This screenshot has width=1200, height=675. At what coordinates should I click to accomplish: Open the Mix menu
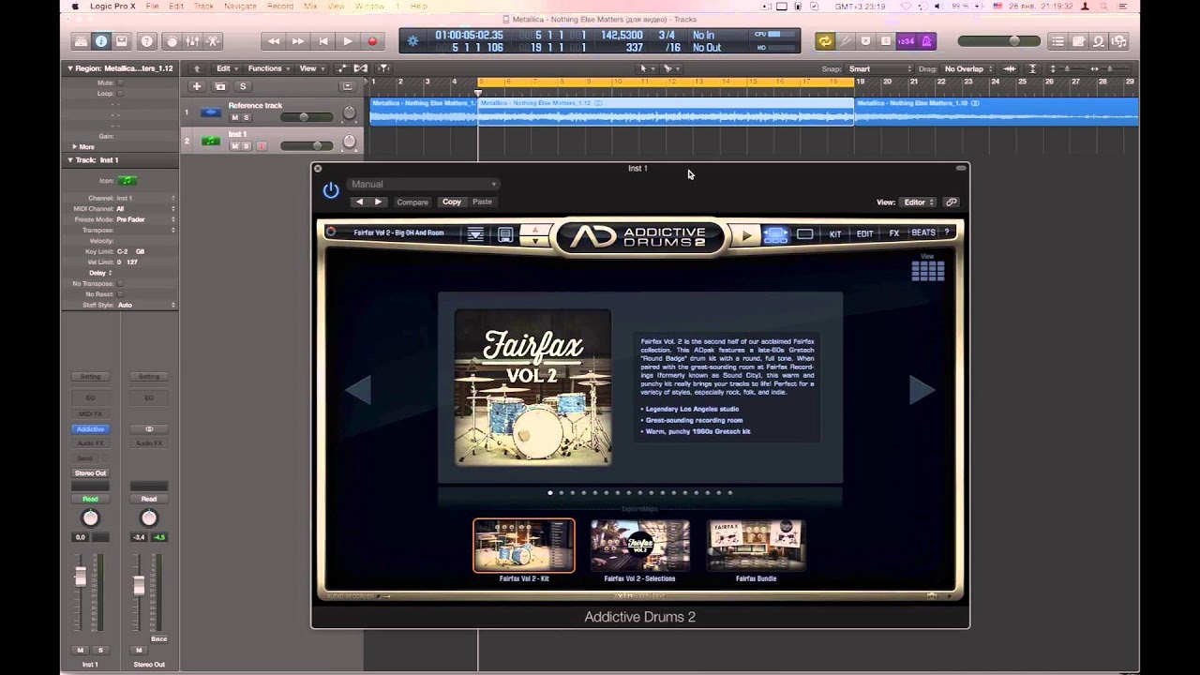(311, 7)
